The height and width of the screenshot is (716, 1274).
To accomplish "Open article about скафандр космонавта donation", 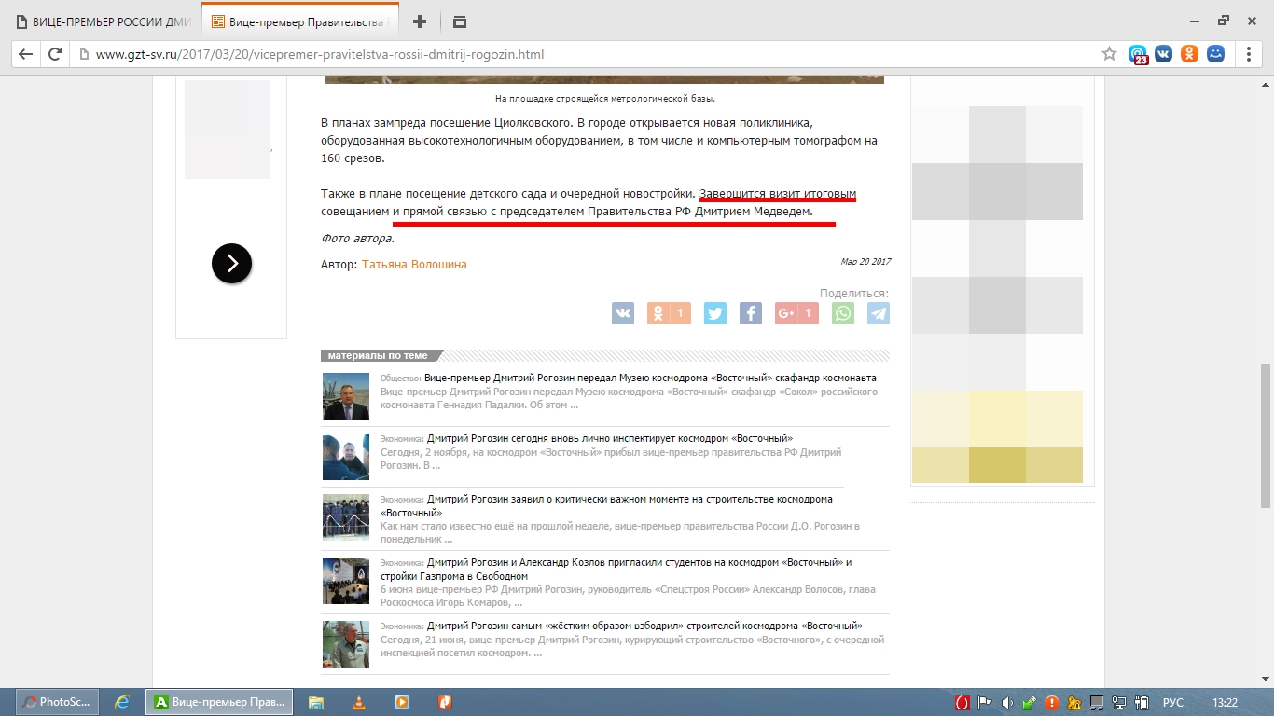I will coord(650,378).
